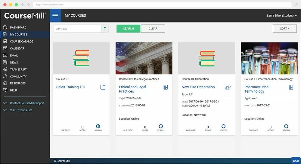Open Resources from sidebar

tap(25, 83)
